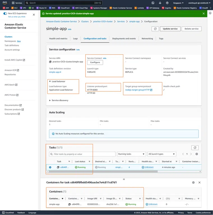Open nodejs-target-group:HTTP link
Viewport: 213px width, 215px height.
tap(139, 90)
